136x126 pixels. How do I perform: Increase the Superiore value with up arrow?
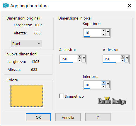103,31
